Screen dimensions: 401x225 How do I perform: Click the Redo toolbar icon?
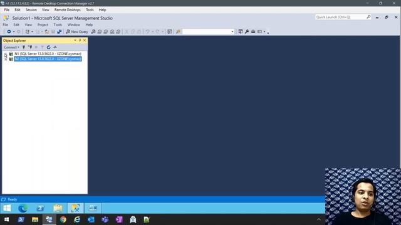[157, 32]
